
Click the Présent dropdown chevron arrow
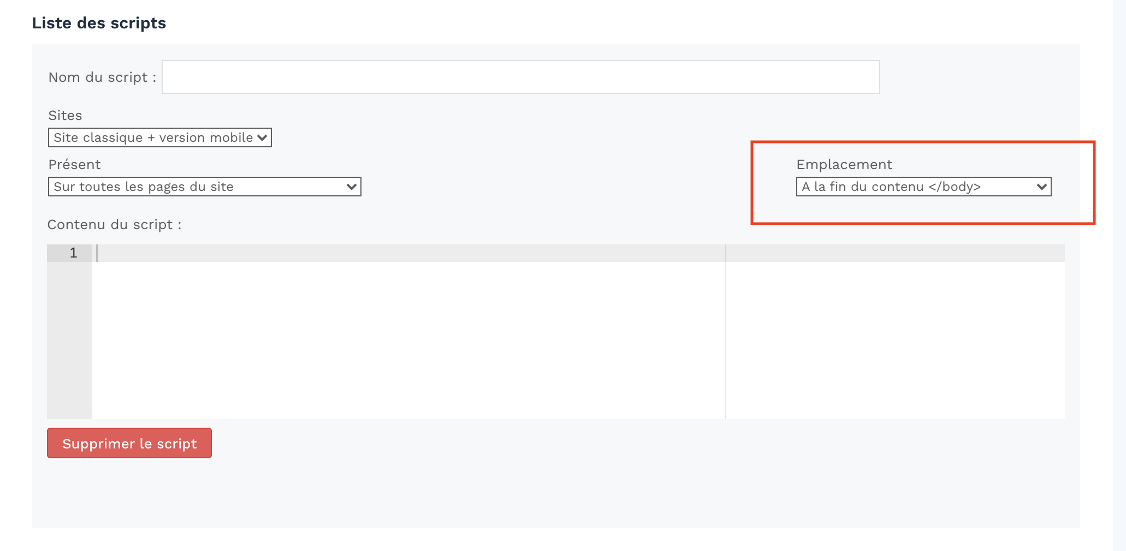coord(352,187)
